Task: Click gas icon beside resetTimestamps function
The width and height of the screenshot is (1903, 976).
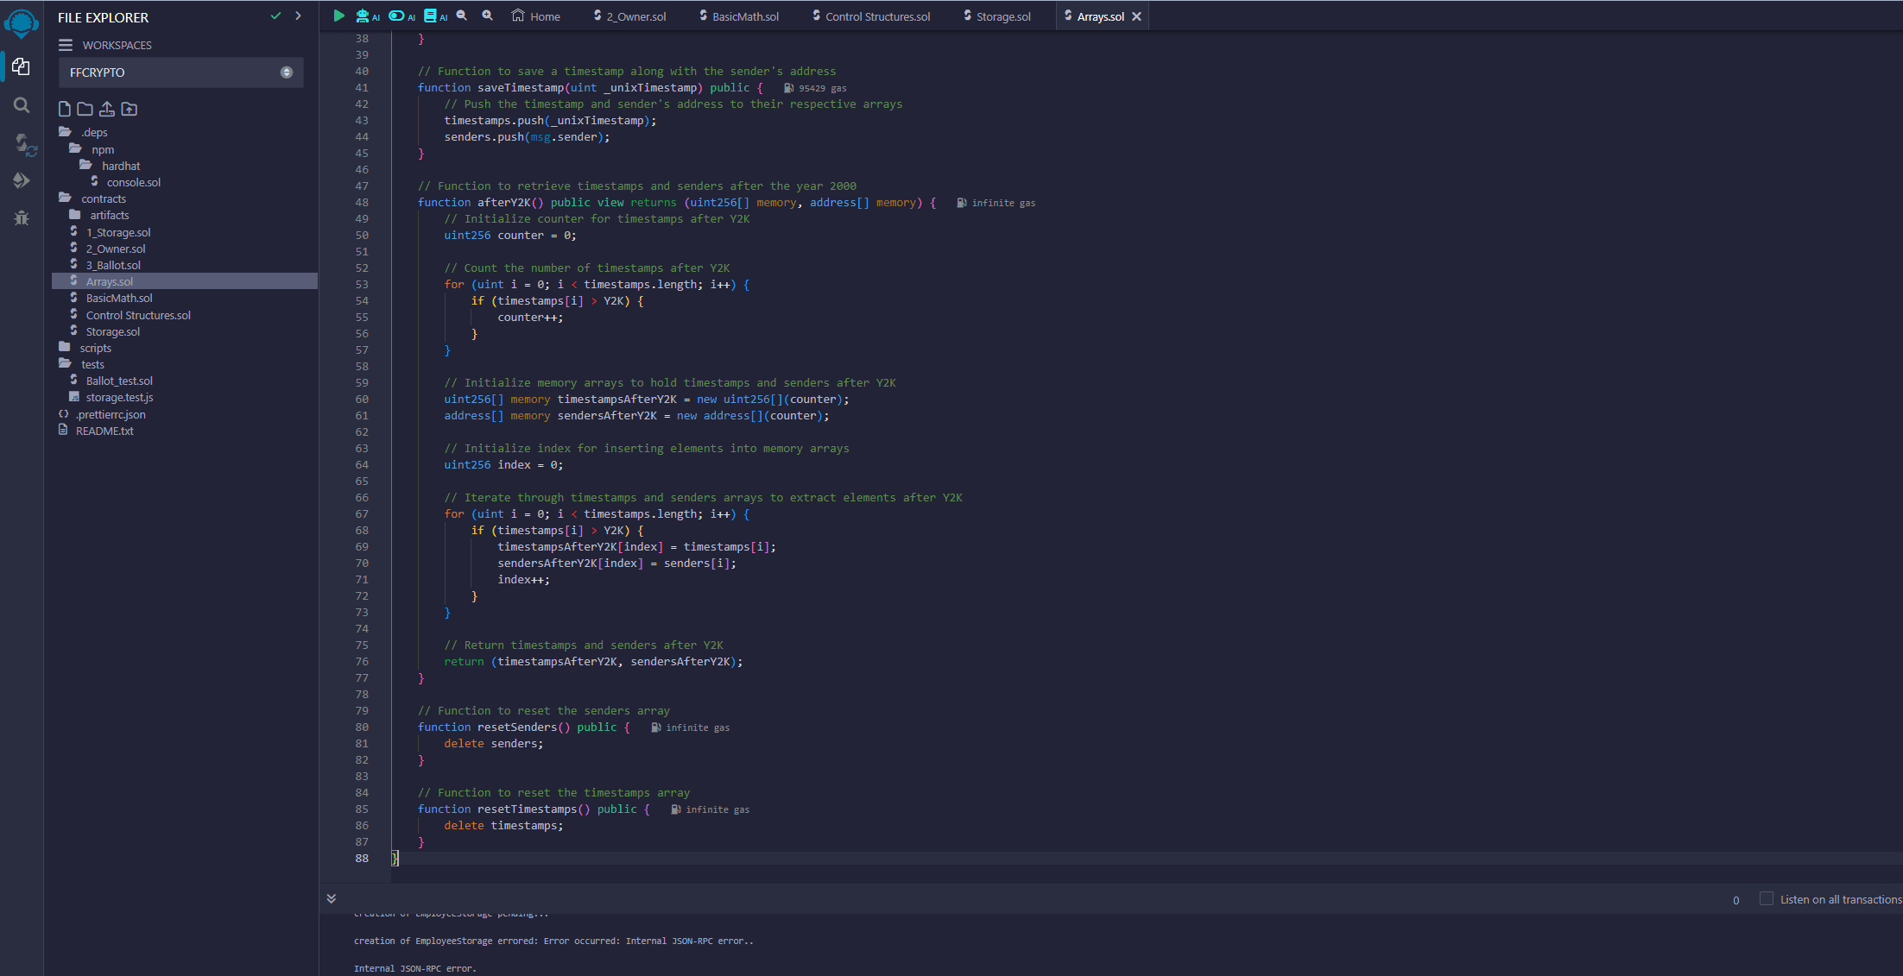Action: click(675, 809)
